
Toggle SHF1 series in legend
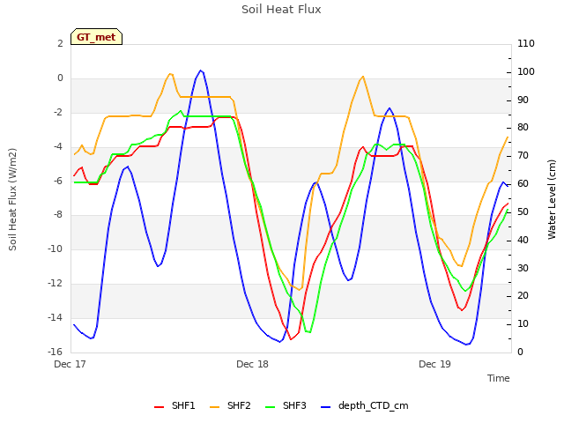tap(174, 405)
